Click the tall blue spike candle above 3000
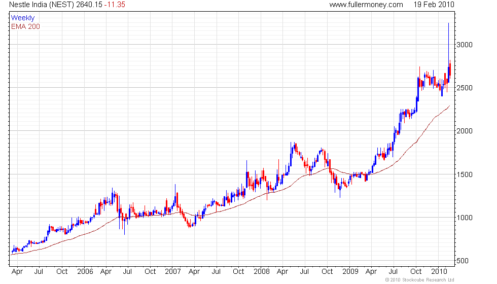The image size is (497, 284). [x=448, y=53]
